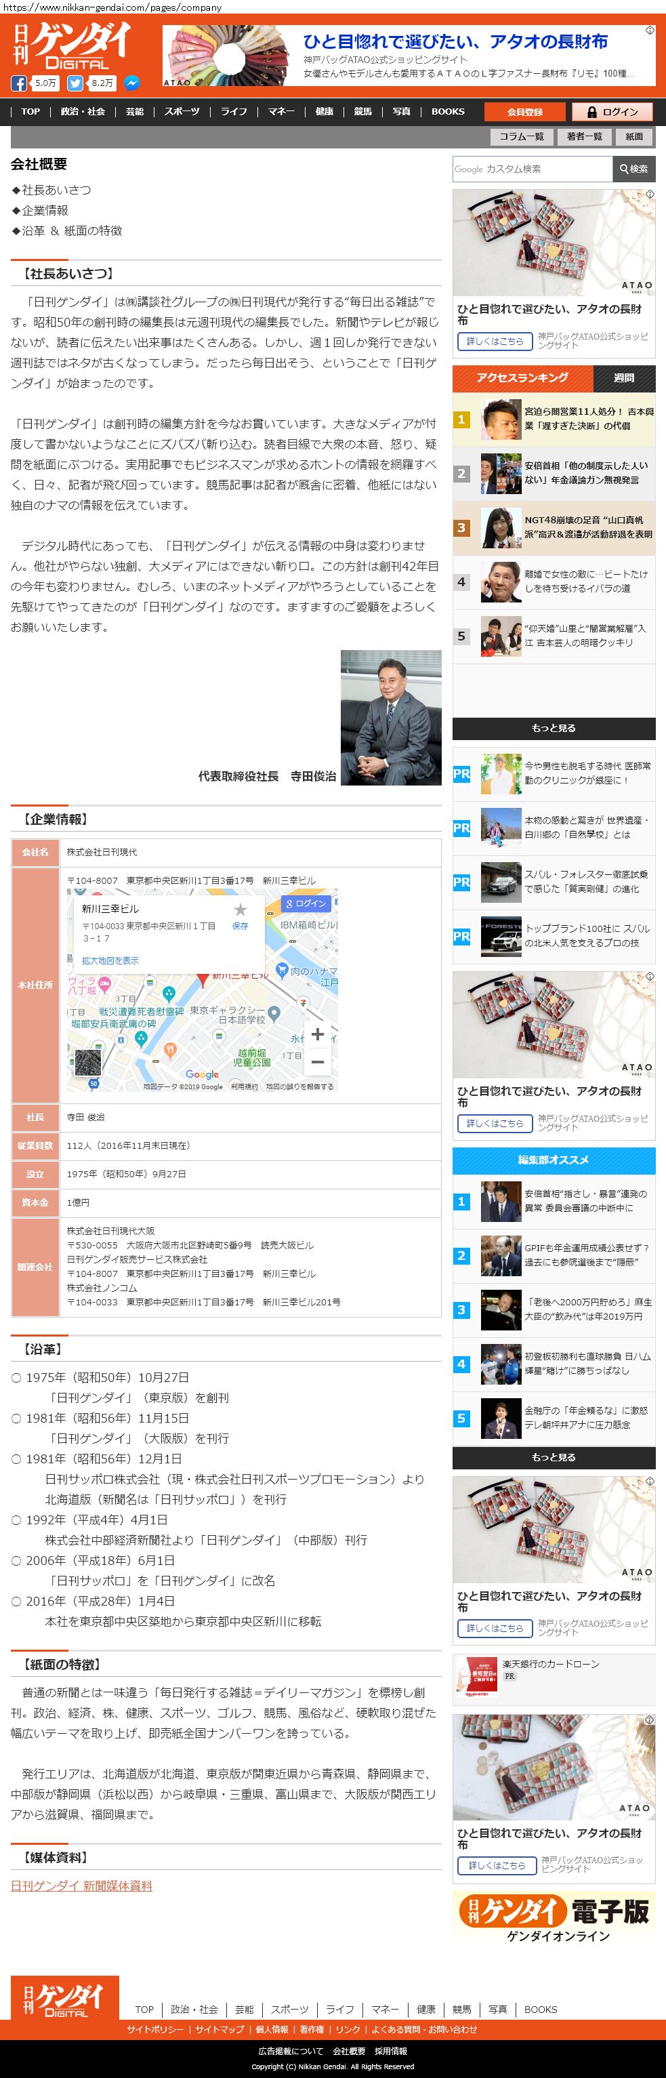Save 新川三幸ビル with the map star icon

click(x=241, y=910)
